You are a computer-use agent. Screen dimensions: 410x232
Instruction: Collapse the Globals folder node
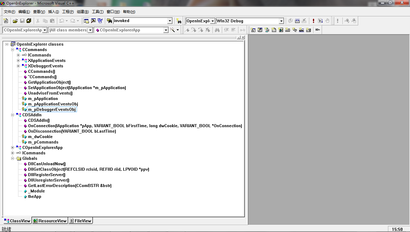click(13, 158)
